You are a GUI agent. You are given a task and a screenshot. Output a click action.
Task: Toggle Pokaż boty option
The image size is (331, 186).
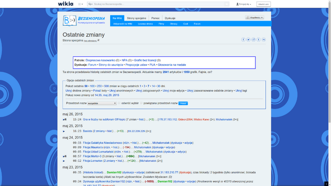[97, 90]
